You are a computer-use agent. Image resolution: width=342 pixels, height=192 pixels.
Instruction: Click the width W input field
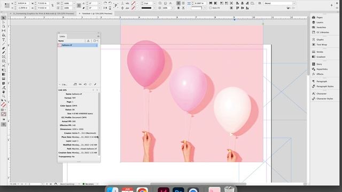click(43, 3)
